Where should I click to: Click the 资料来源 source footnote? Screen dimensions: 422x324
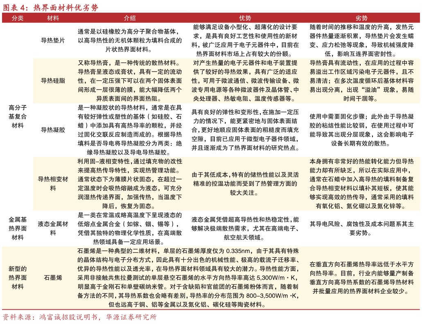click(80, 317)
